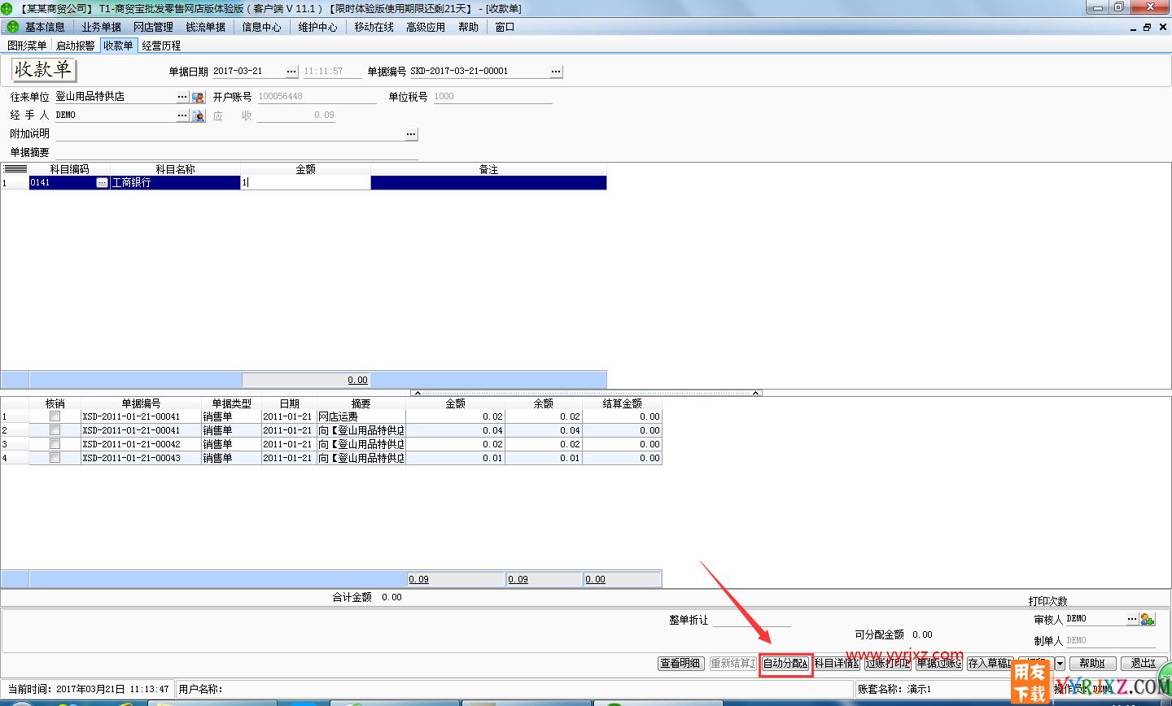Click the 日期 column header
This screenshot has width=1172, height=706.
289,403
